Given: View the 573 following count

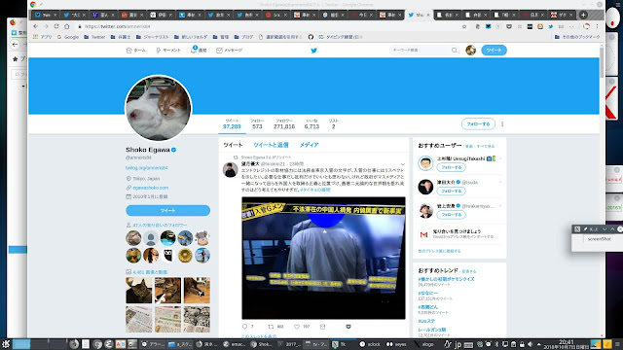Looking at the screenshot, I should click(257, 124).
